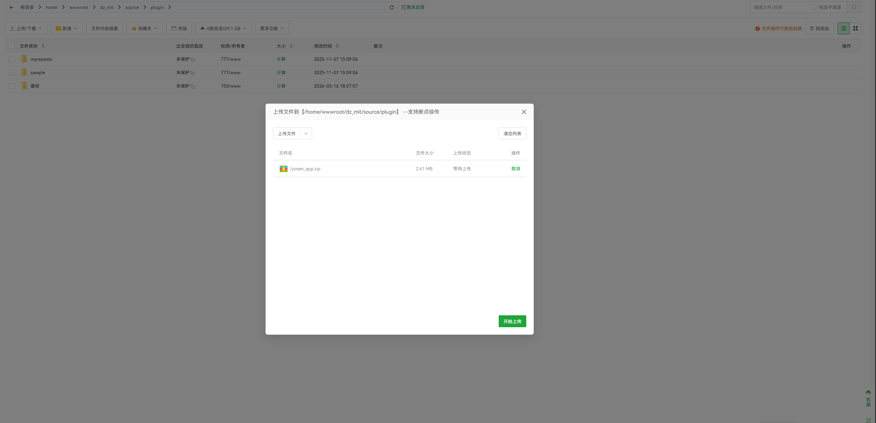Viewport: 876px width, 423px height.
Task: Toggle the select-all files checkbox
Action: (x=12, y=46)
